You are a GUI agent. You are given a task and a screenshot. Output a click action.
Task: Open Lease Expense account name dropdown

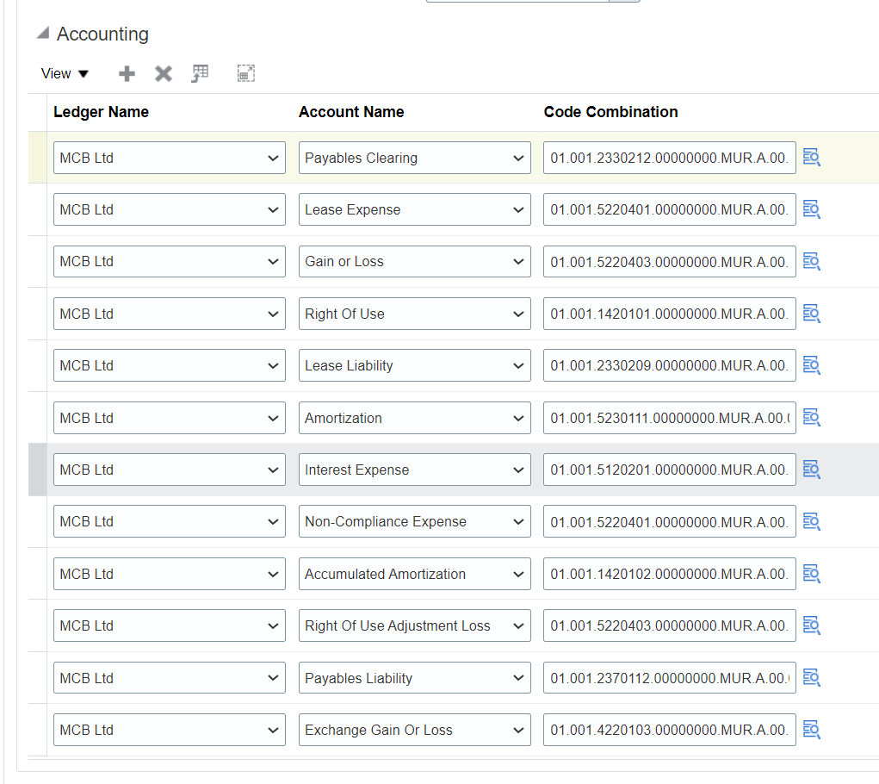tap(414, 209)
